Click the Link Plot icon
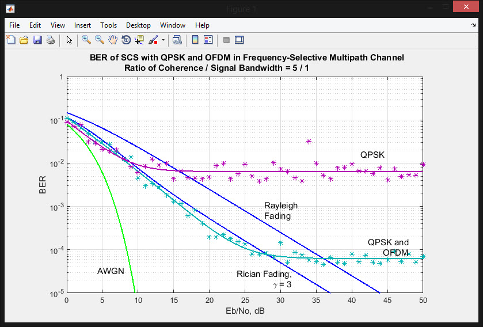Viewport: 483px width, 327px height. point(177,40)
